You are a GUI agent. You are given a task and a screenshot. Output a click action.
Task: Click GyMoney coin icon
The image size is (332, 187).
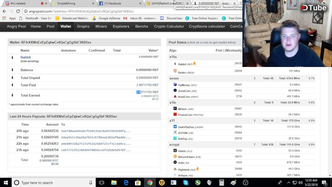(x=175, y=84)
